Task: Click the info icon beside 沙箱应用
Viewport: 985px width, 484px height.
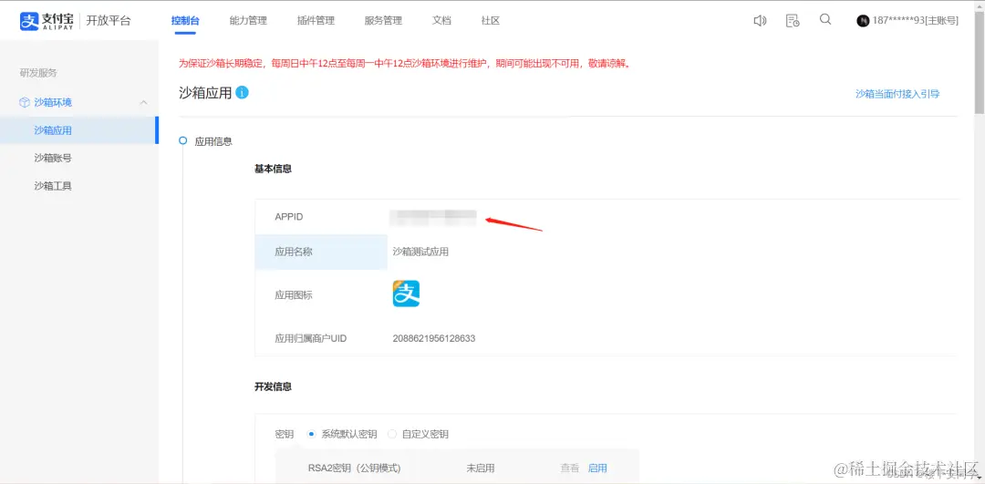Action: click(242, 93)
